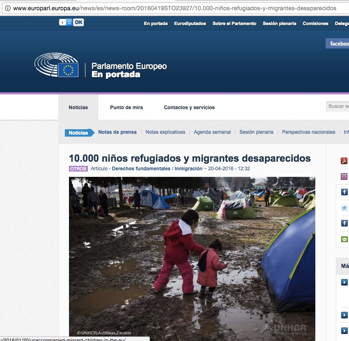The image size is (349, 341).
Task: Open the Agenda semanal link
Action: point(212,132)
